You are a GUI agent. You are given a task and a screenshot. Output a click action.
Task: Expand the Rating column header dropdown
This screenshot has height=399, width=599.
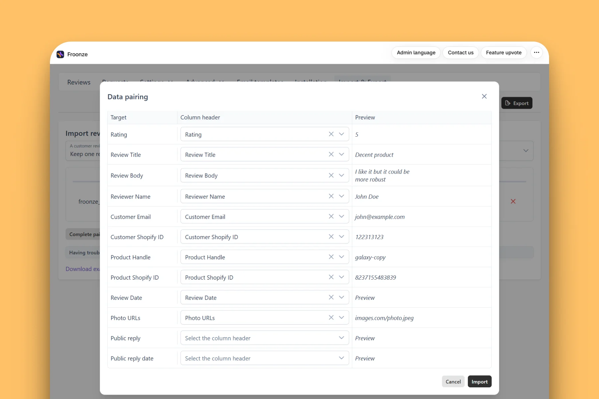click(x=341, y=134)
